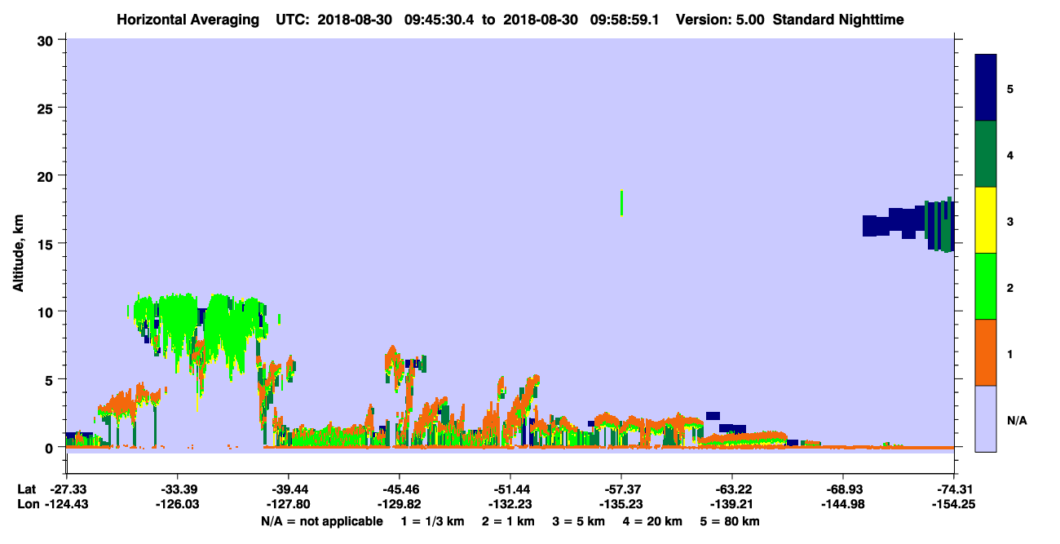Click the longitude value -126.03

point(177,504)
